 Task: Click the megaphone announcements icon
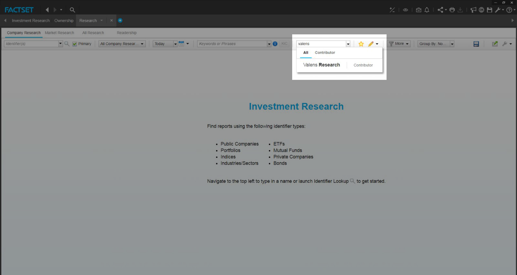[473, 10]
